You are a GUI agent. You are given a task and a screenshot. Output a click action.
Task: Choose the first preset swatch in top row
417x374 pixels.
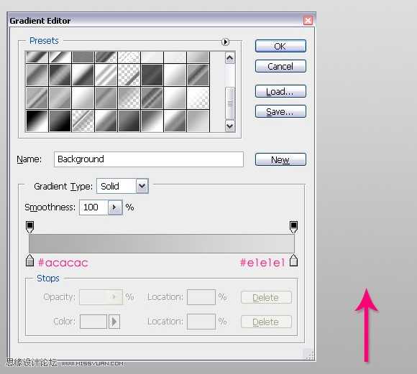pyautogui.click(x=37, y=57)
